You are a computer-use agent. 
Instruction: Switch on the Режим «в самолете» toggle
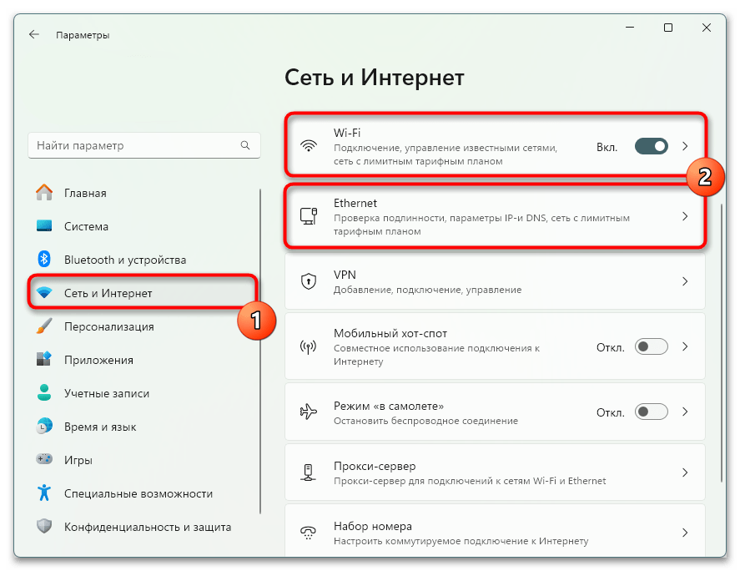(x=652, y=412)
